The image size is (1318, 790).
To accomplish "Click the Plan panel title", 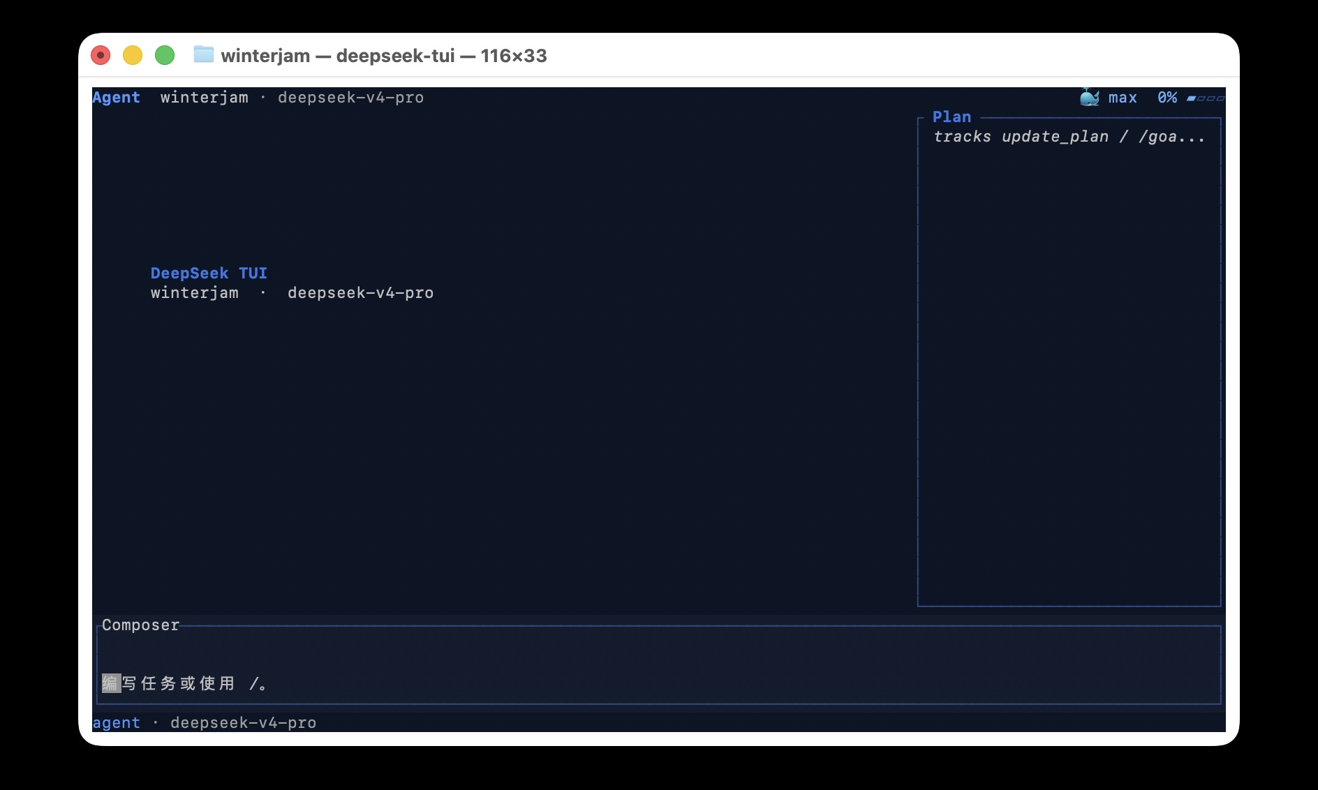I will 952,117.
